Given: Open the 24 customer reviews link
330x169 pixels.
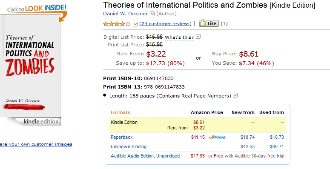Looking at the screenshot, I should 165,23.
